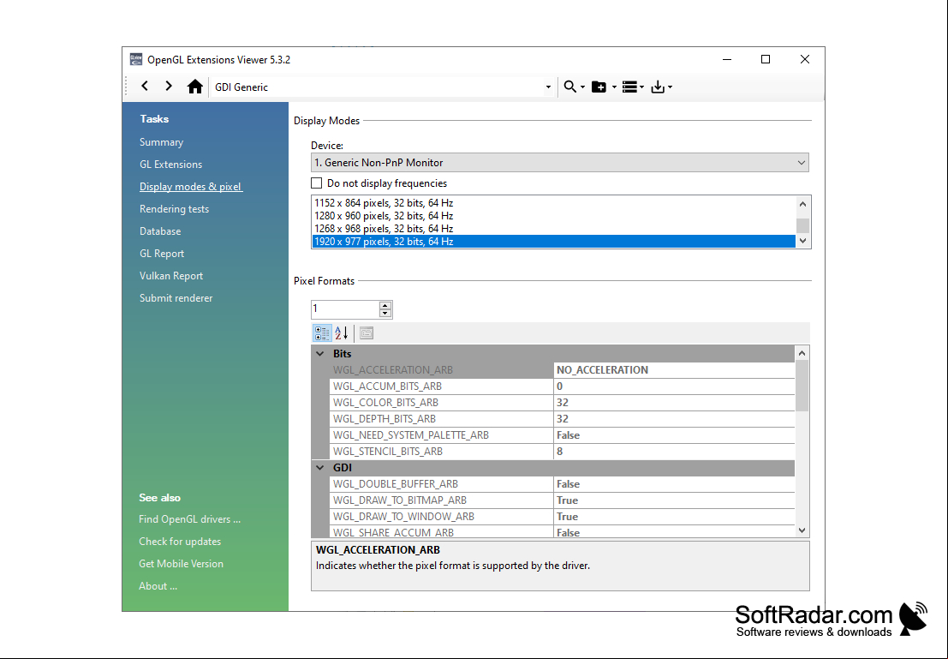Go forward with the right arrow icon
Image resolution: width=948 pixels, height=659 pixels.
click(169, 87)
